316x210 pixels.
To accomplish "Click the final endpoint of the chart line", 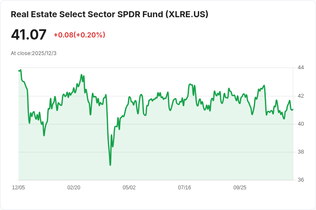I will [x=293, y=109].
